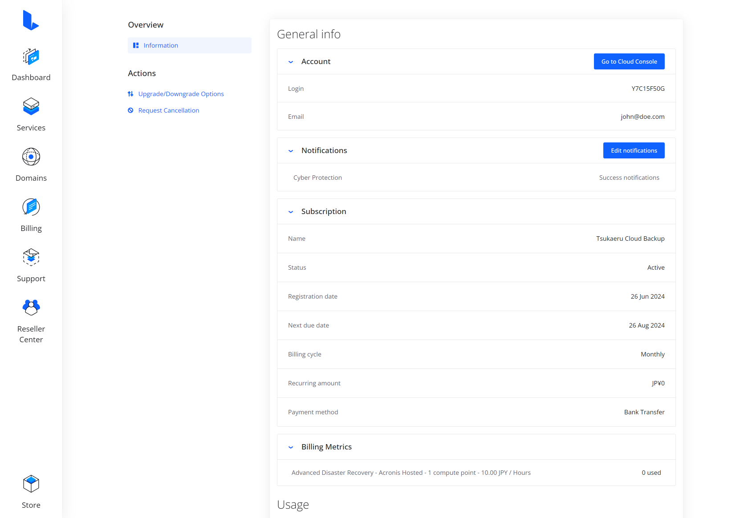The width and height of the screenshot is (748, 518).
Task: Click the email john@doe.com
Action: [x=642, y=117]
